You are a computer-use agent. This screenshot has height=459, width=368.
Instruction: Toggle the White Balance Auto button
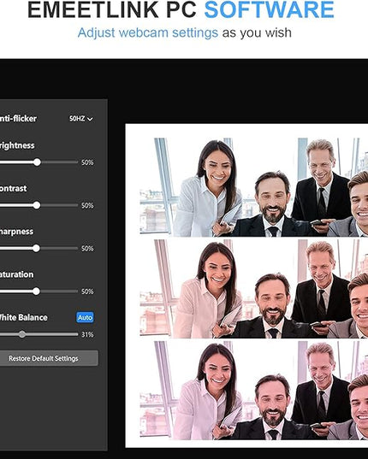click(x=85, y=317)
